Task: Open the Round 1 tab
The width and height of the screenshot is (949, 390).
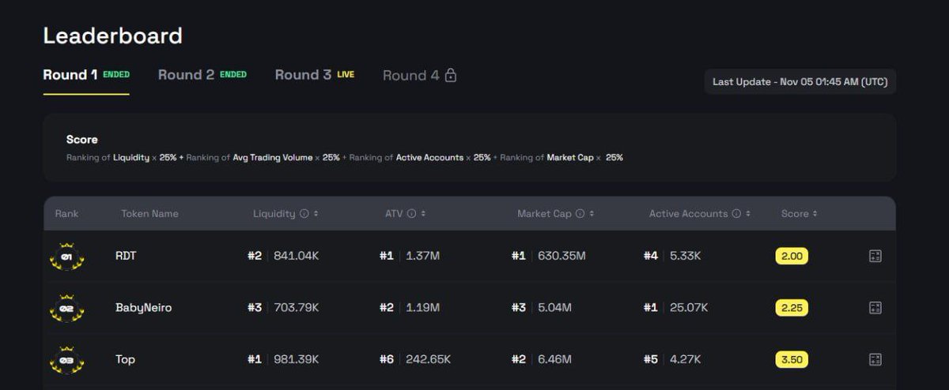Action: click(x=86, y=75)
